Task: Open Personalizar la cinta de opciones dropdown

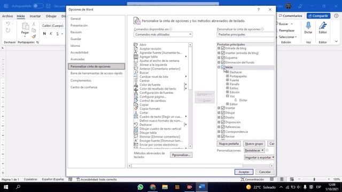Action: pyautogui.click(x=245, y=34)
